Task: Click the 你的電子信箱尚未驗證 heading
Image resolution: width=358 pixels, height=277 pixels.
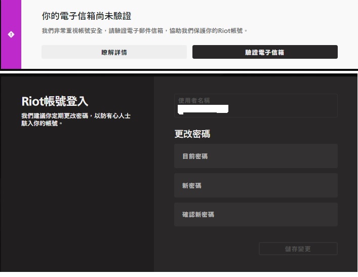Action: tap(86, 17)
